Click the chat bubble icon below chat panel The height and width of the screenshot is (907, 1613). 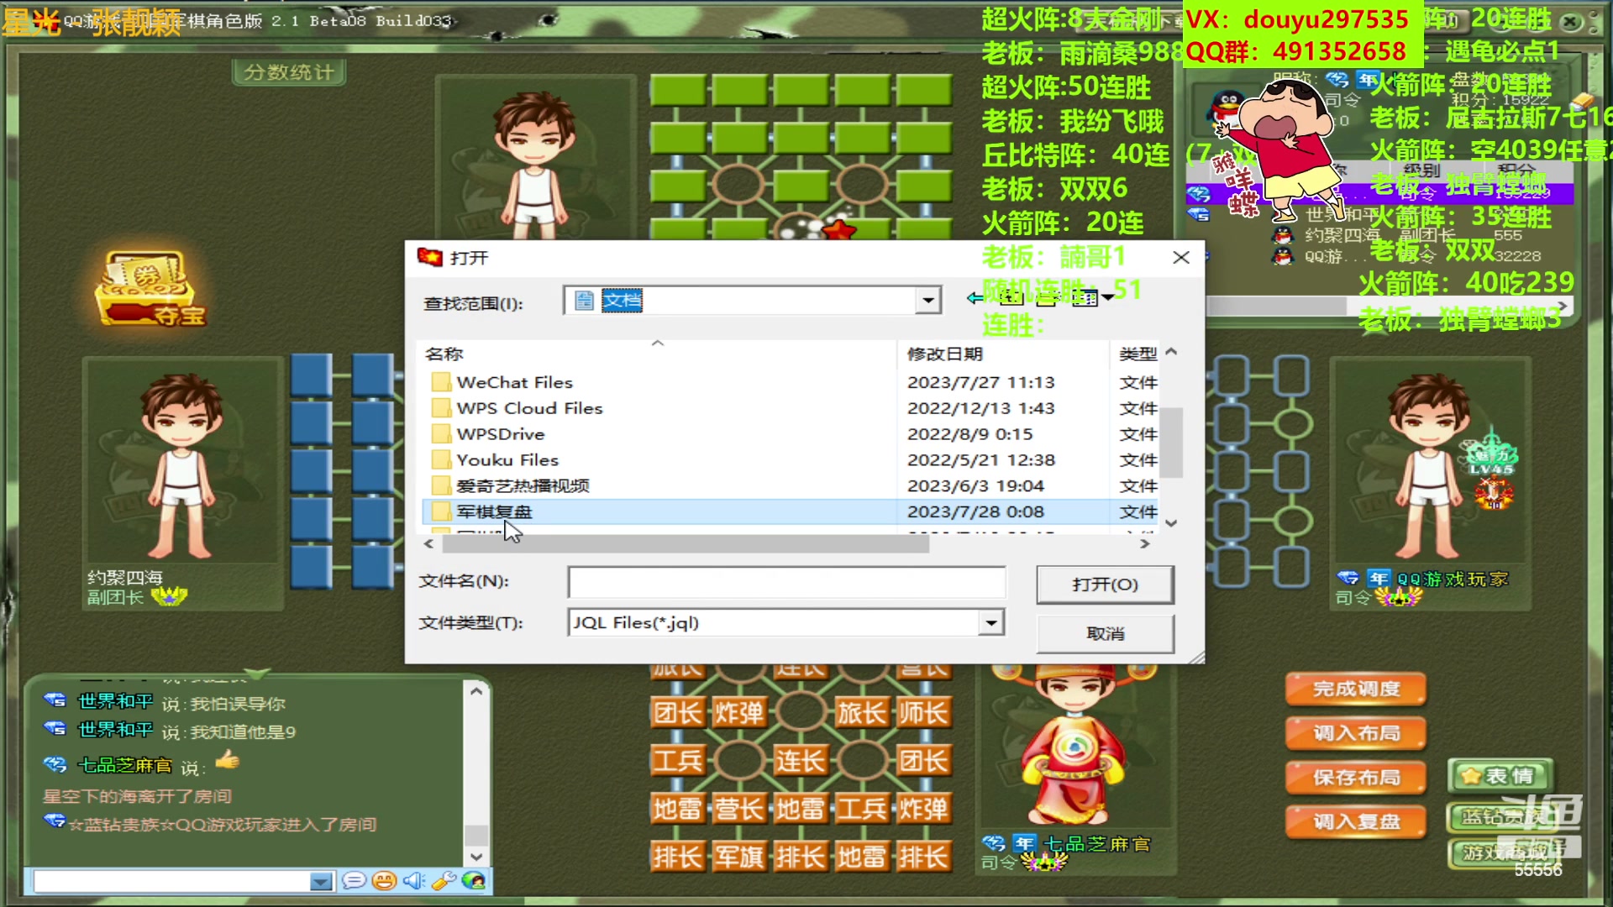tap(354, 881)
